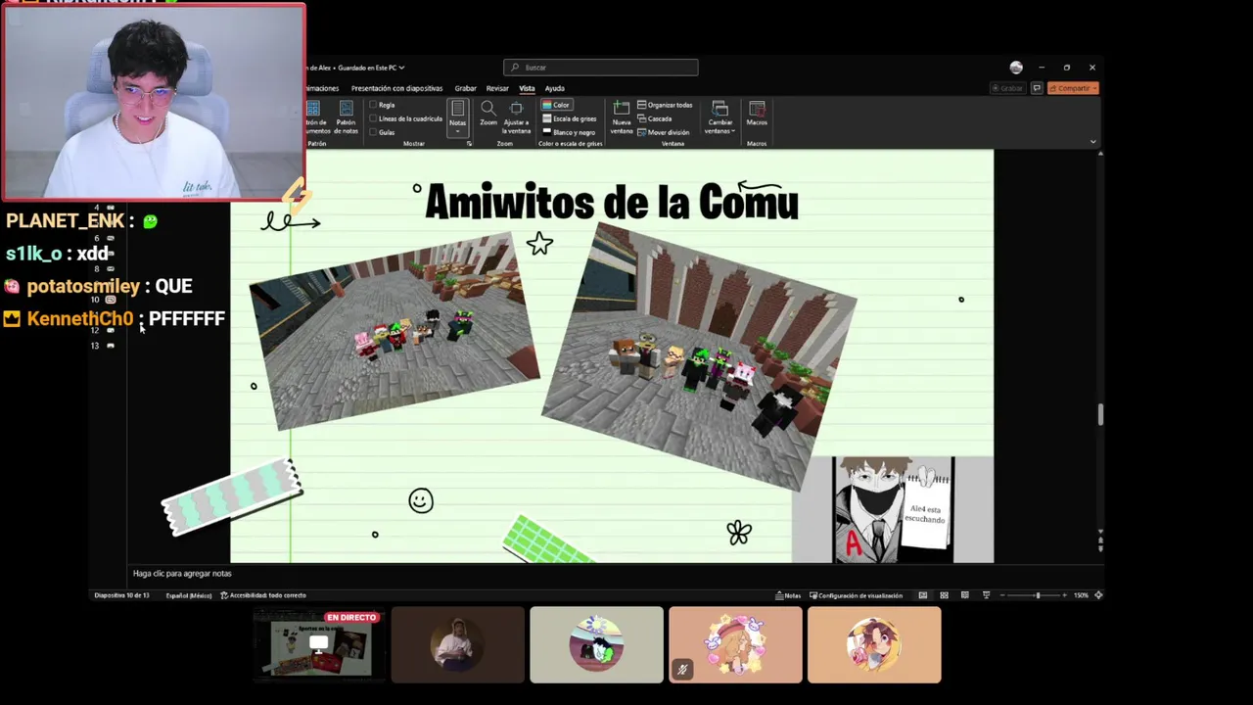
Task: Select the left Minecraft screenshot on slide
Action: pos(394,333)
